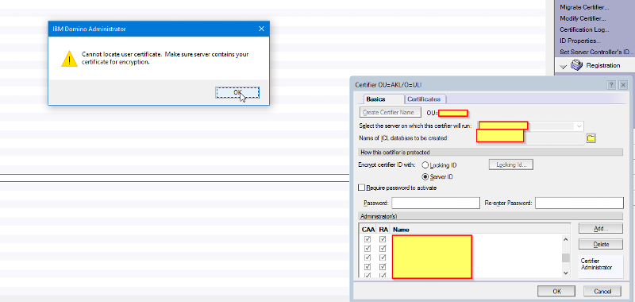Toggle RA checkbox in second administrator row
The image size is (635, 302).
(383, 248)
